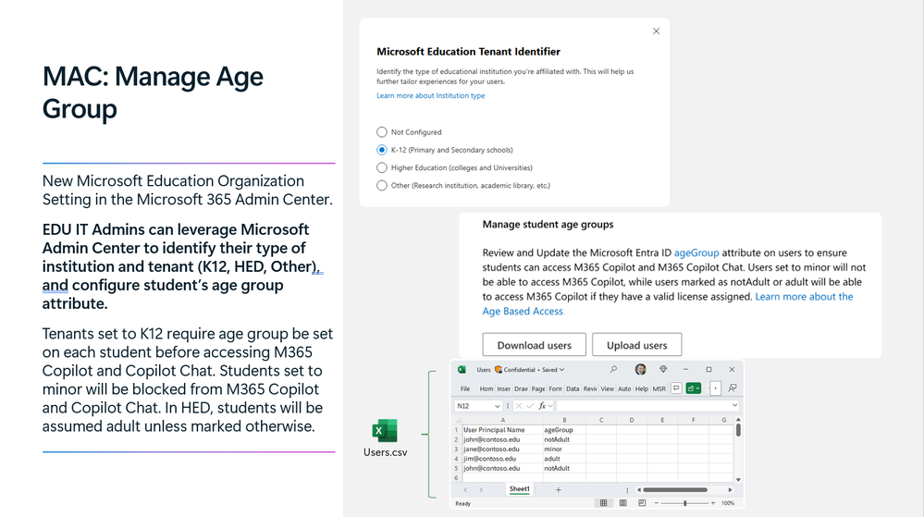Image resolution: width=924 pixels, height=517 pixels.
Task: Switch to the Draw ribbon tab
Action: click(521, 388)
